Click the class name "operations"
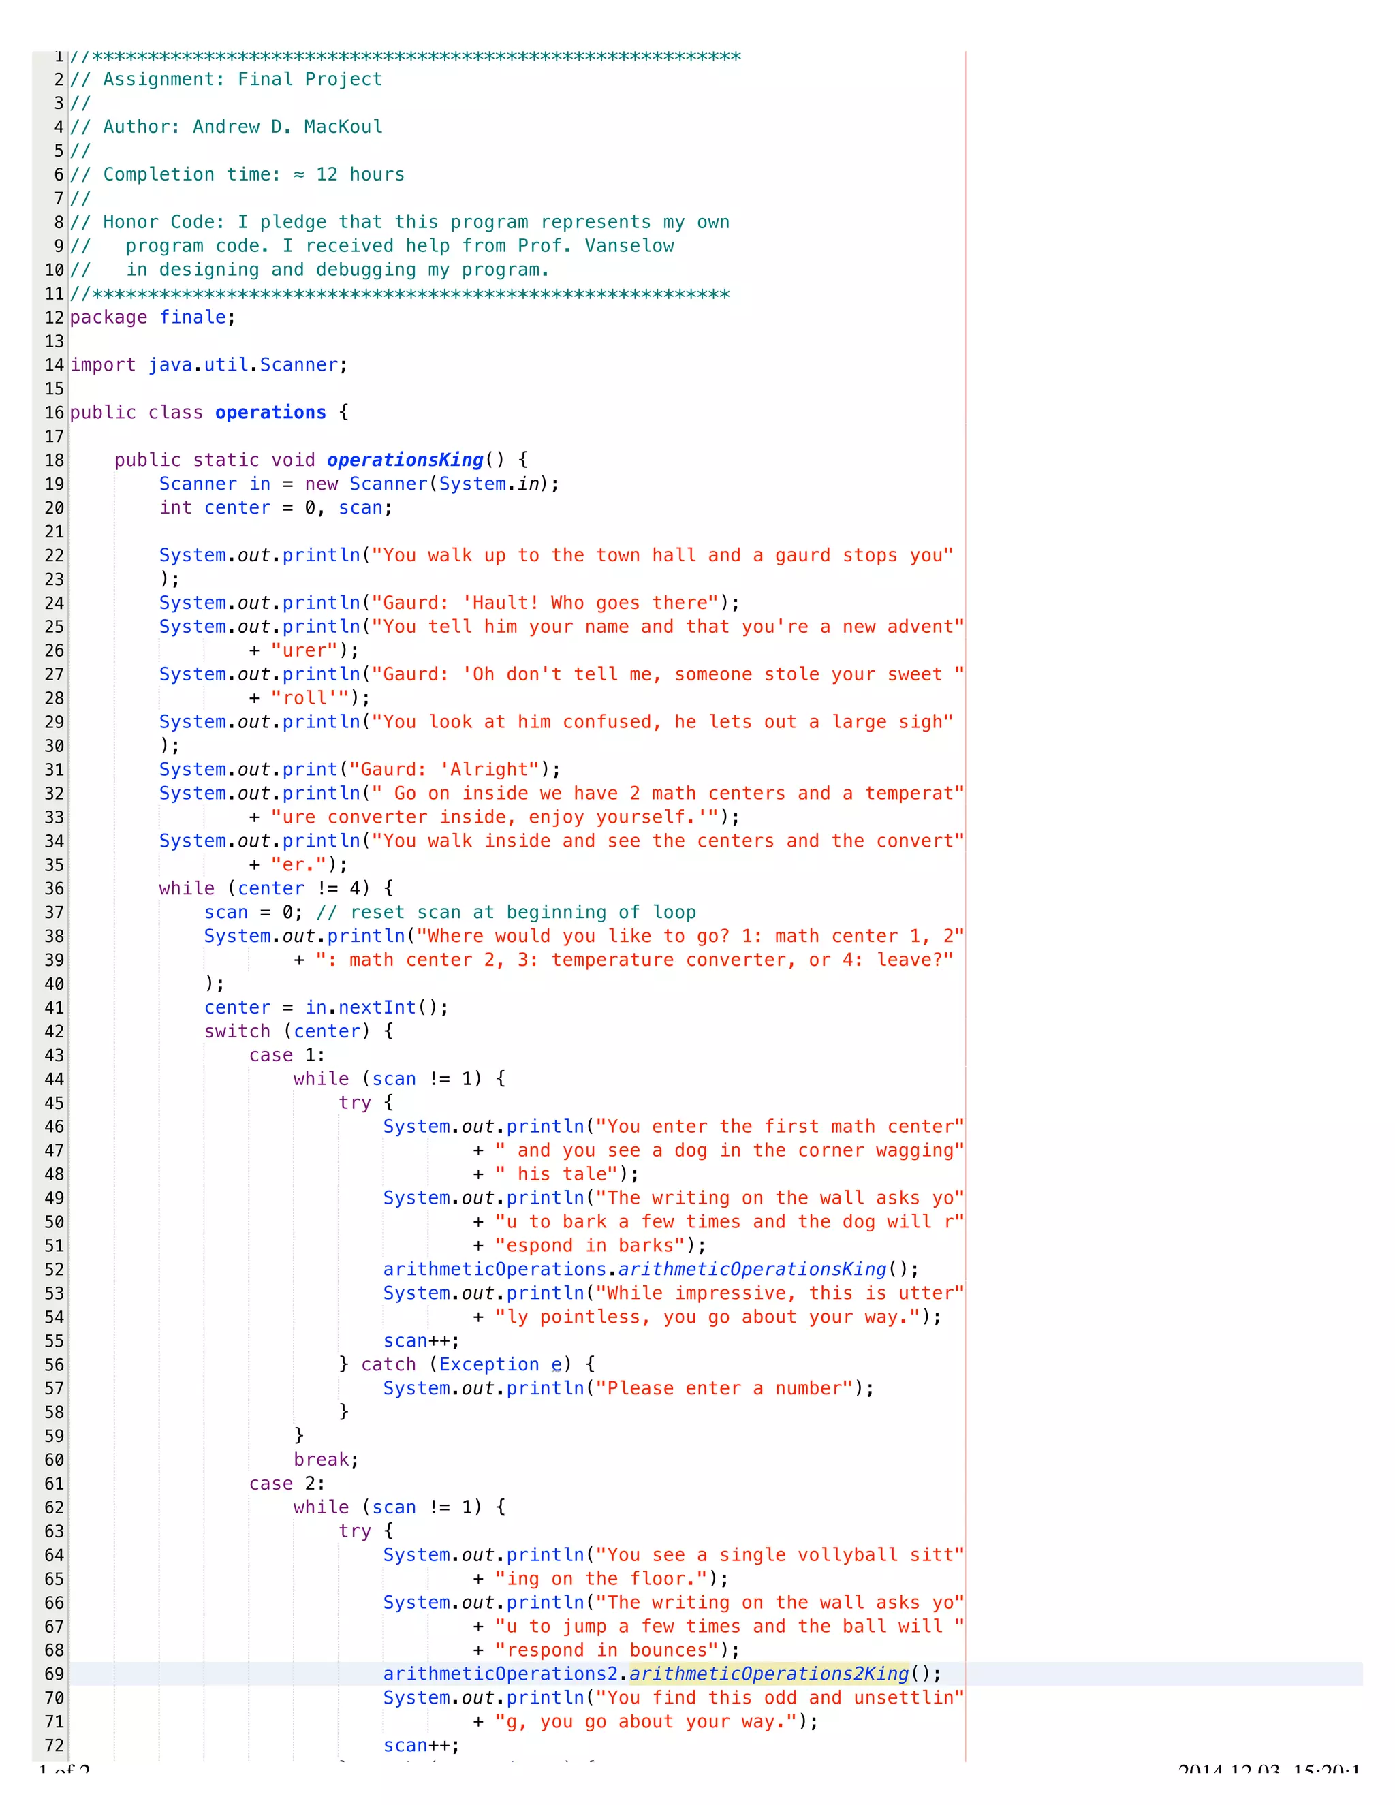The image size is (1395, 1805). click(270, 412)
